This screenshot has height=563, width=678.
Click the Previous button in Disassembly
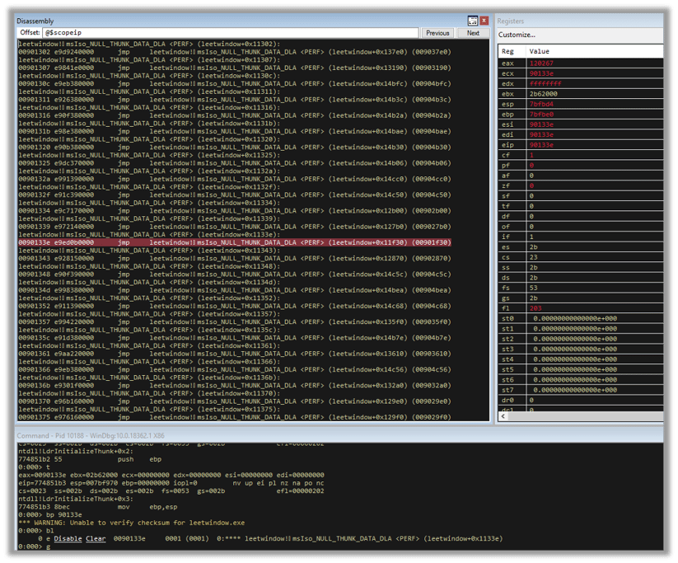pyautogui.click(x=437, y=32)
